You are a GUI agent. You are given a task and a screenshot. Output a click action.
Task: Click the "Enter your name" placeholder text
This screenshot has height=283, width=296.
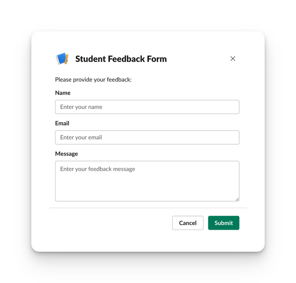coord(81,107)
